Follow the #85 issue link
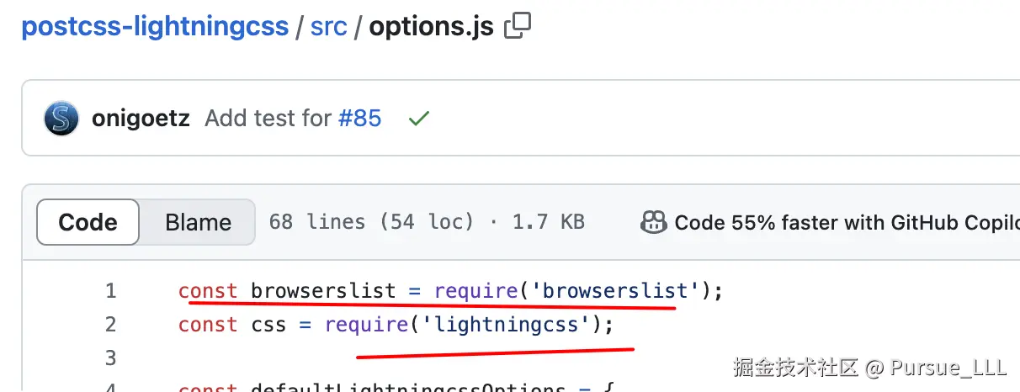 coord(360,119)
